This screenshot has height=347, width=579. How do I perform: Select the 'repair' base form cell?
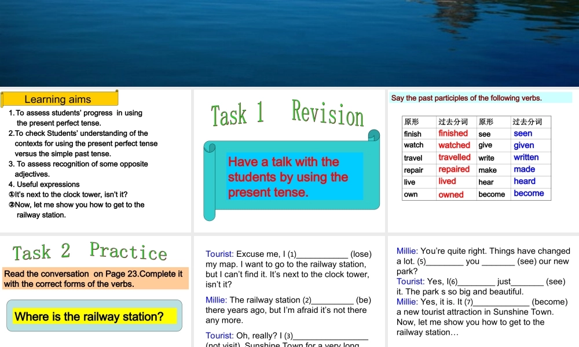[x=419, y=169]
